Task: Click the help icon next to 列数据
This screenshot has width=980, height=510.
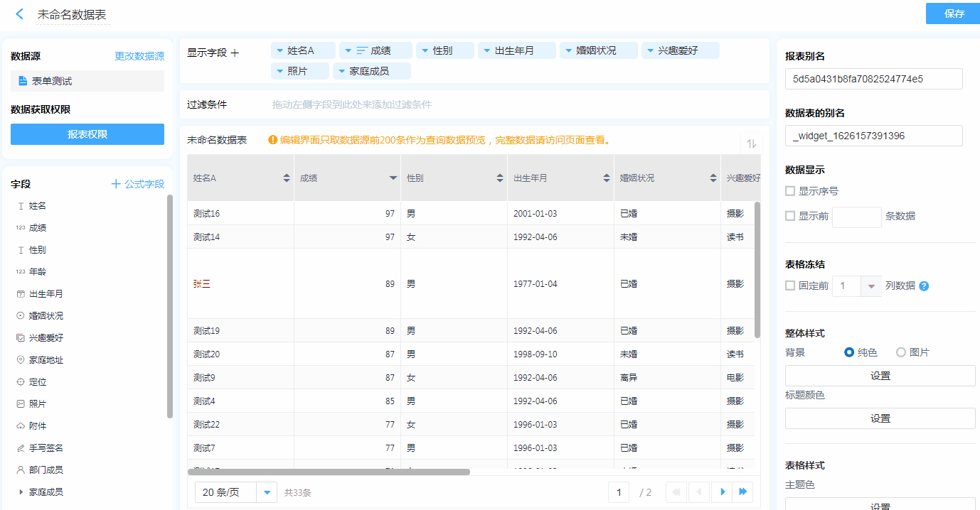Action: tap(924, 286)
